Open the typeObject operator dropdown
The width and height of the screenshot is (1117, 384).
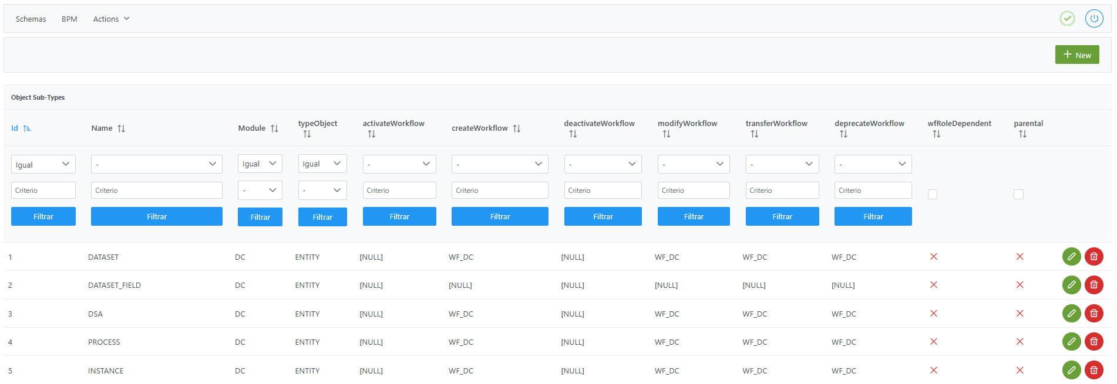322,164
